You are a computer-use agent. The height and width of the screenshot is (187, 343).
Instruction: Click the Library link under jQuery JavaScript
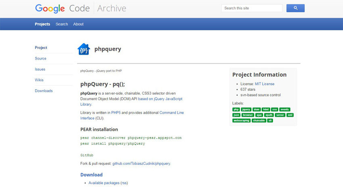[x=86, y=105]
